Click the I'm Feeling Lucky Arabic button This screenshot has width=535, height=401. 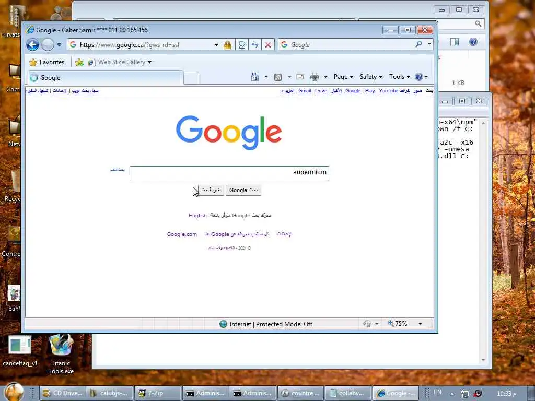tap(211, 190)
